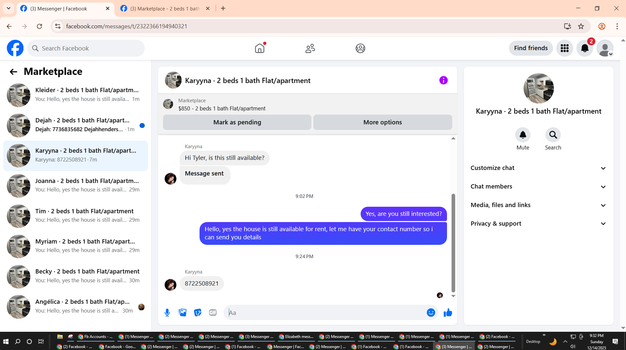View site information icon in address bar

click(58, 26)
